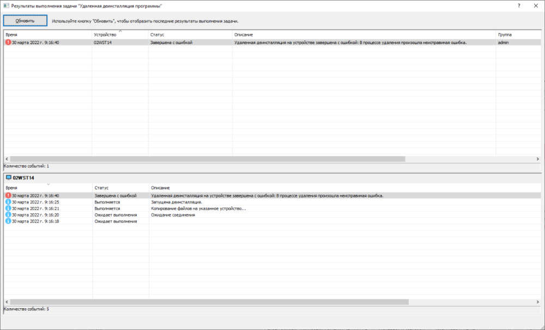Click the info icon next to 9:16:25 event
The width and height of the screenshot is (545, 330).
pyautogui.click(x=8, y=202)
